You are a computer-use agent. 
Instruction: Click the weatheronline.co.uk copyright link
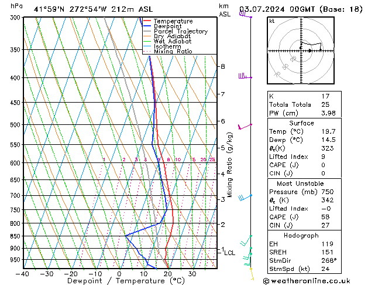(307, 281)
